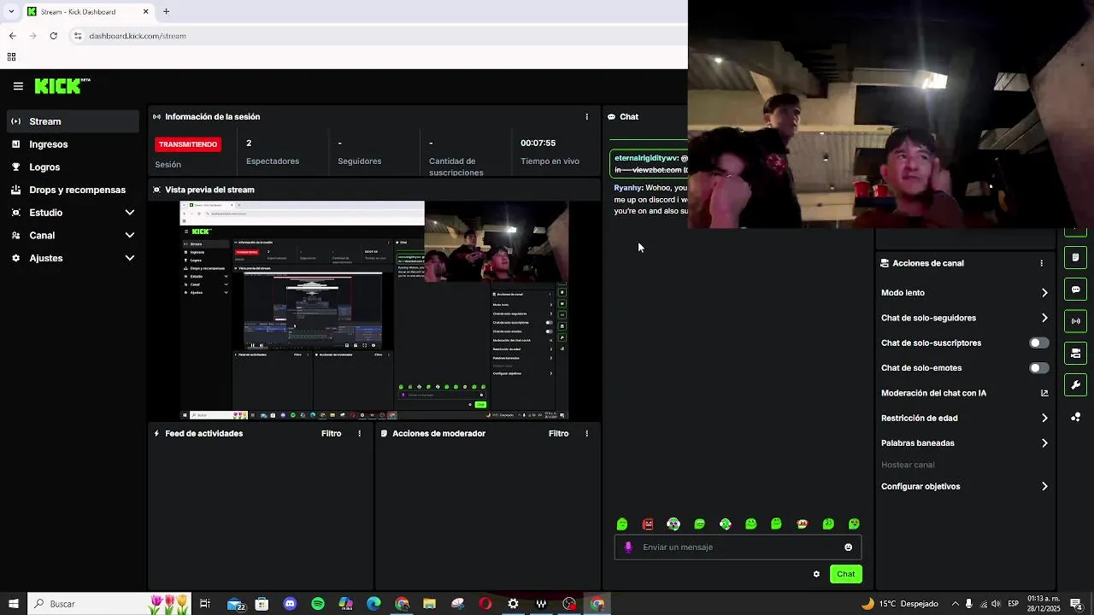Screen dimensions: 1094x615
Task: Open Acciones de canal three-dot menu
Action: point(1041,263)
